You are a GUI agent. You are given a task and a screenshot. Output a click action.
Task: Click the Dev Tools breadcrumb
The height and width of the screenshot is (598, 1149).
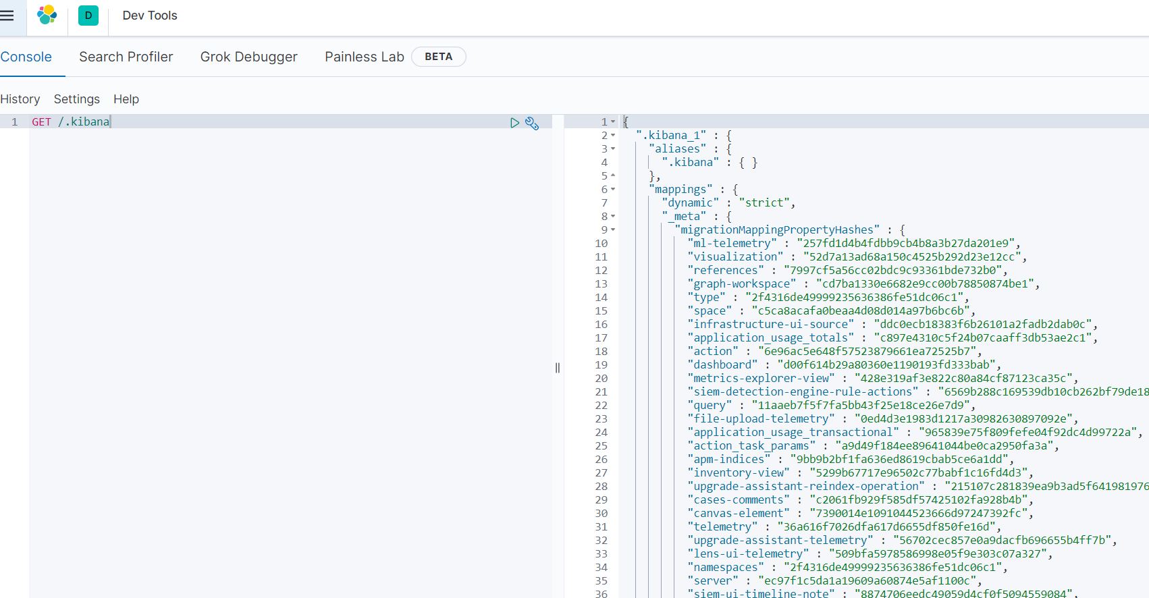(150, 16)
